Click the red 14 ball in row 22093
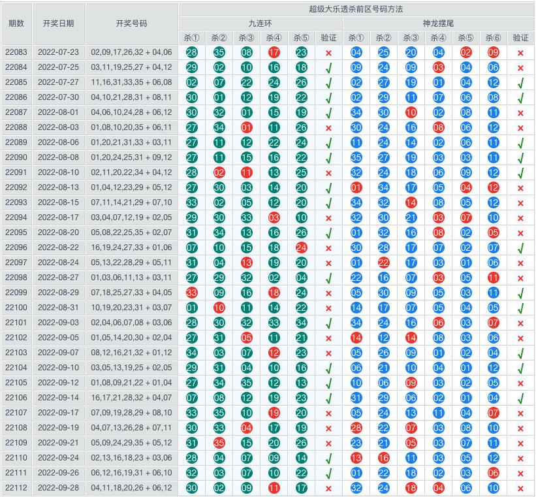Screen dimensions: 536x497 411,202
